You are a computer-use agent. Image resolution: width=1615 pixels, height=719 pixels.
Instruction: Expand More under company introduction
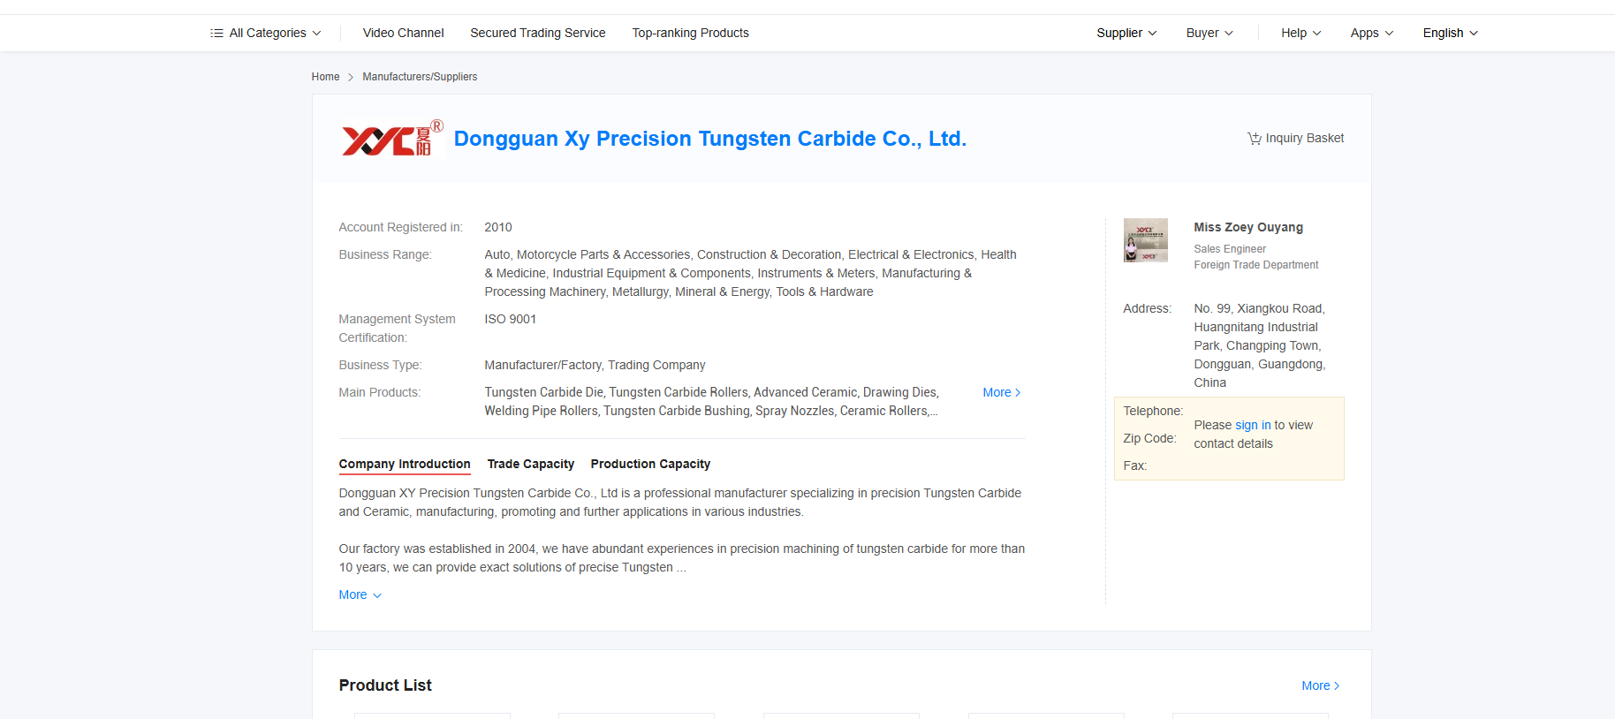pyautogui.click(x=360, y=594)
